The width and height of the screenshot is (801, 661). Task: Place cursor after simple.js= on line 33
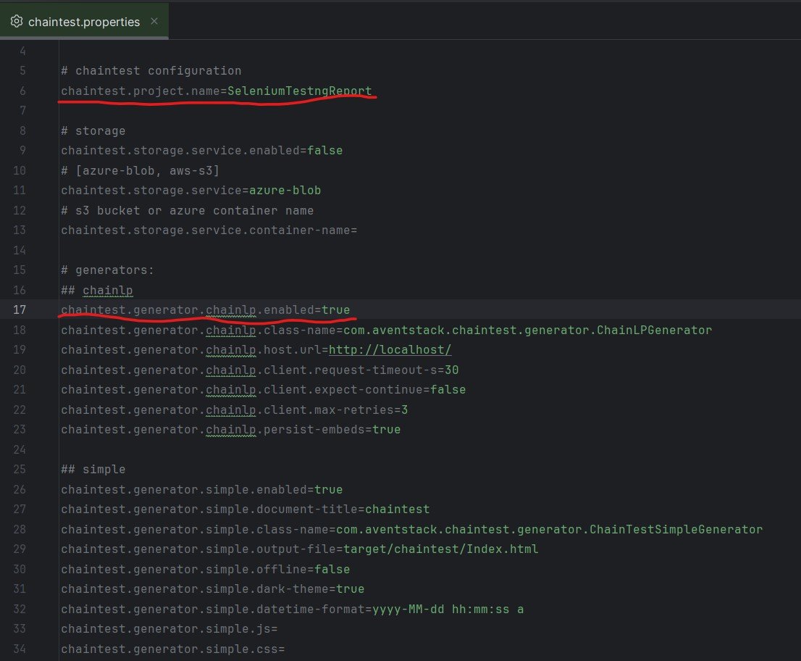click(278, 629)
